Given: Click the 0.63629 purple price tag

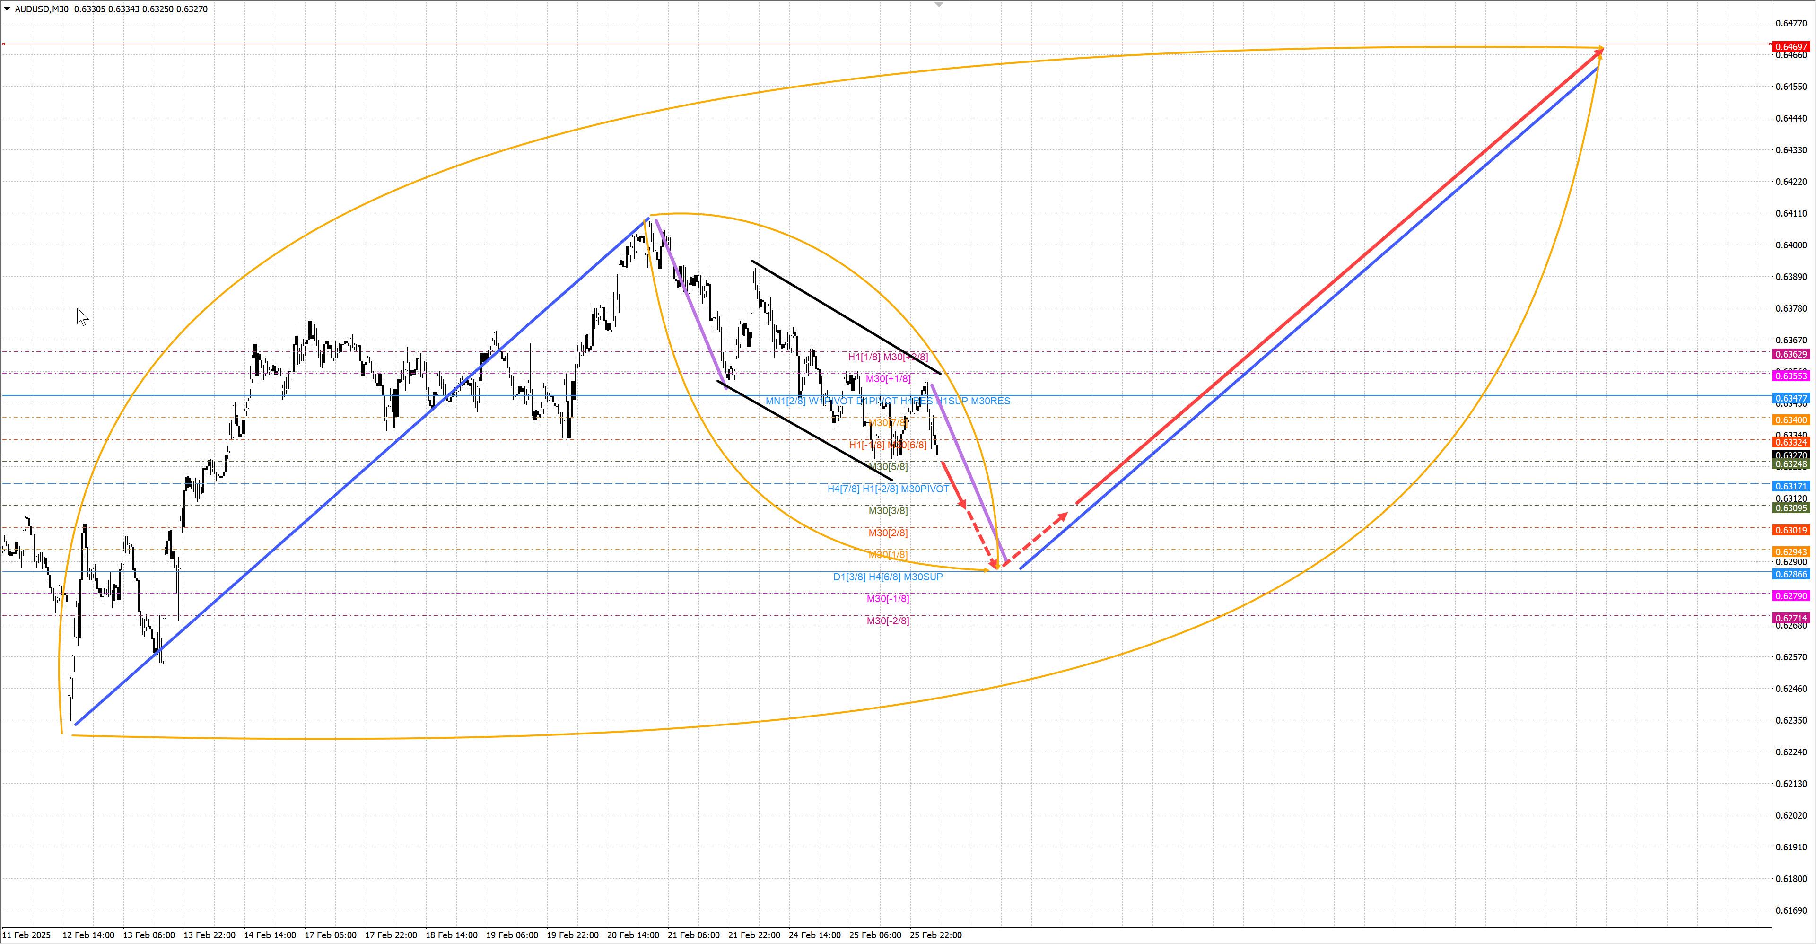Looking at the screenshot, I should pos(1790,355).
